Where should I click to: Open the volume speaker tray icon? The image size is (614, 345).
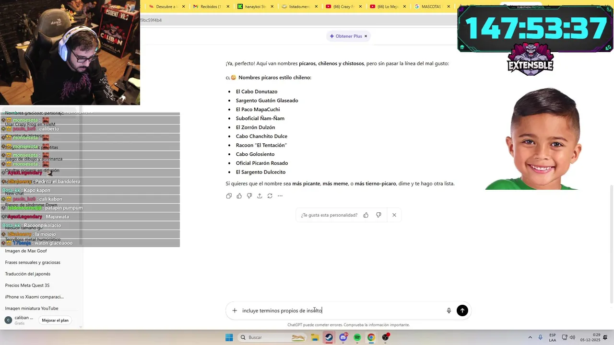[x=572, y=337]
